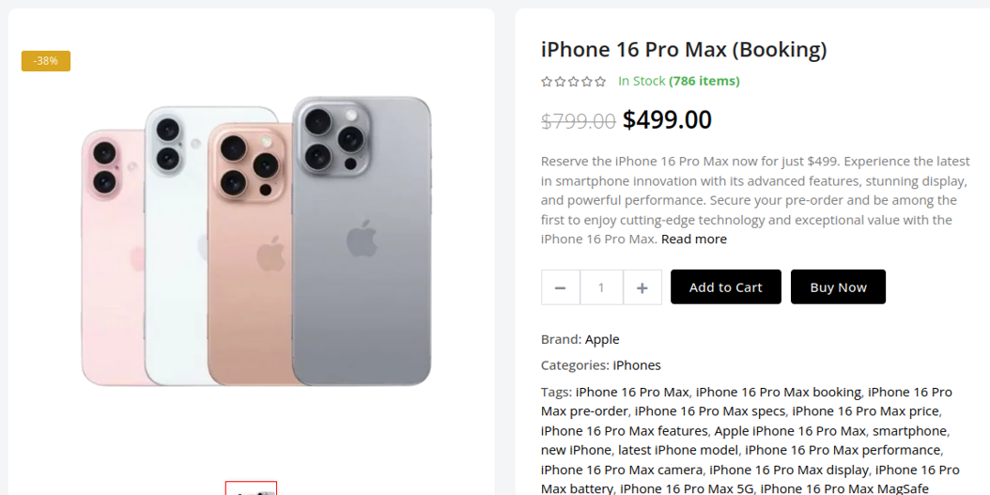Open the "iPhone 16 Pro Max features" tag
990x495 pixels.
click(624, 431)
